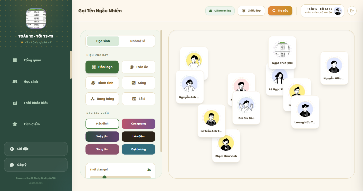Click the Lương Hữu T... student card
The width and height of the screenshot is (363, 191).
(305, 112)
